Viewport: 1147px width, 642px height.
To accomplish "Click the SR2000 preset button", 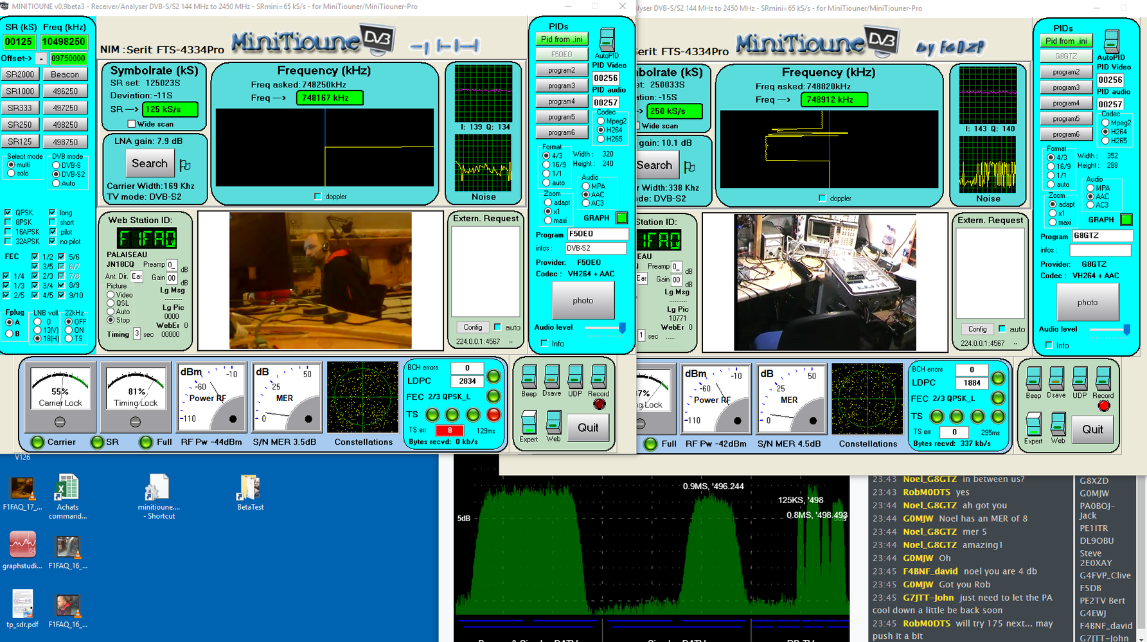I will 20,75.
